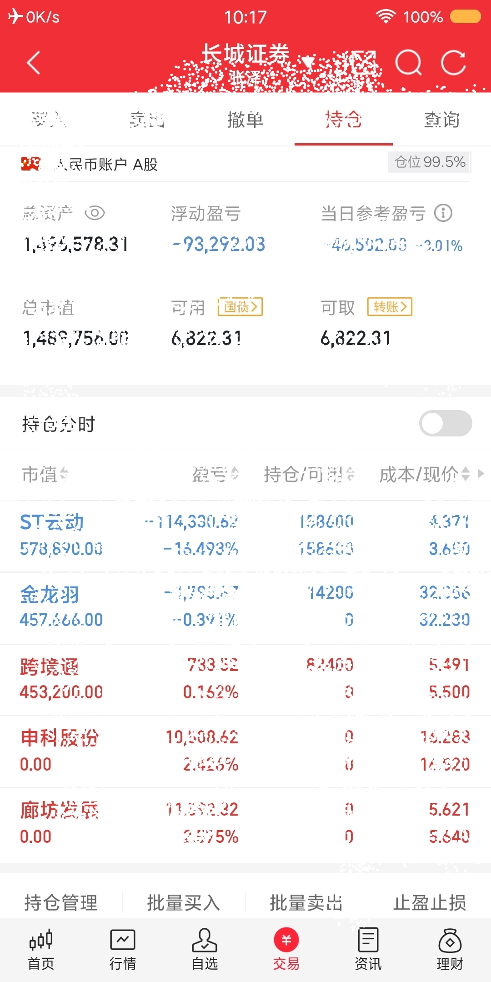Click the 转账 transfer button
Image resolution: width=491 pixels, height=982 pixels.
(390, 307)
